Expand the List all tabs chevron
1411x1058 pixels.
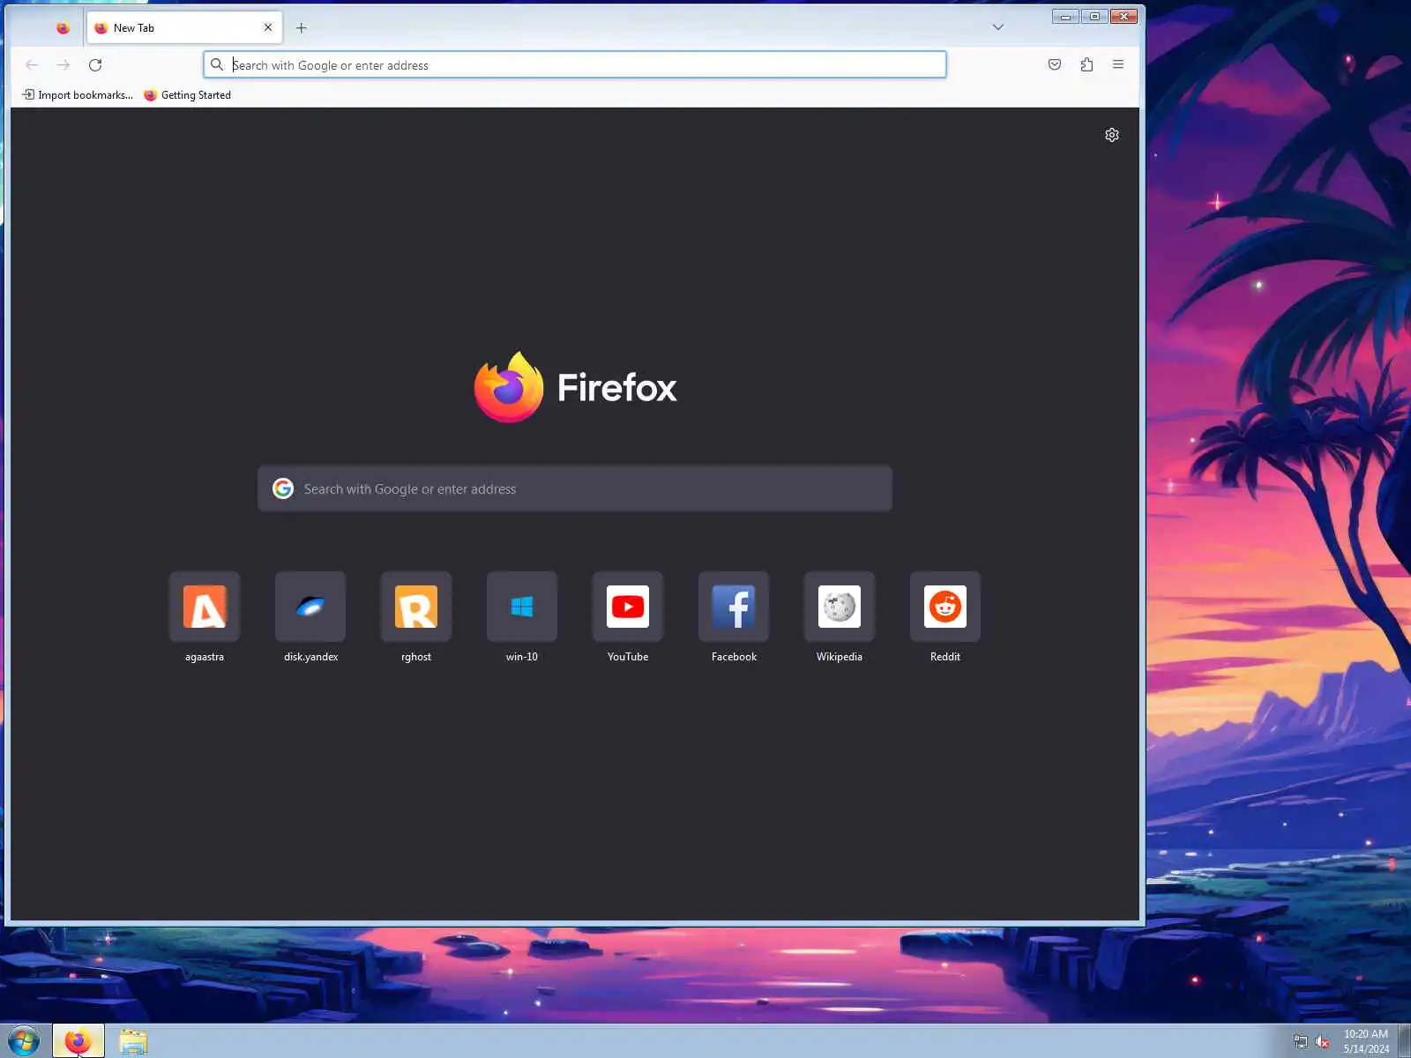tap(998, 27)
